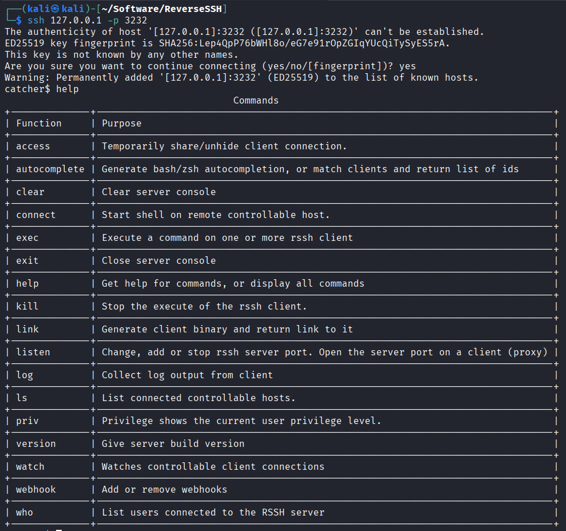
Task: Click the 'access' function name in table
Action: tap(33, 146)
